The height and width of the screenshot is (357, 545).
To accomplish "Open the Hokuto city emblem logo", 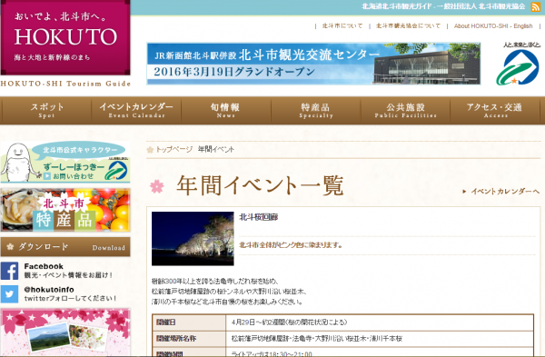I will [518, 64].
